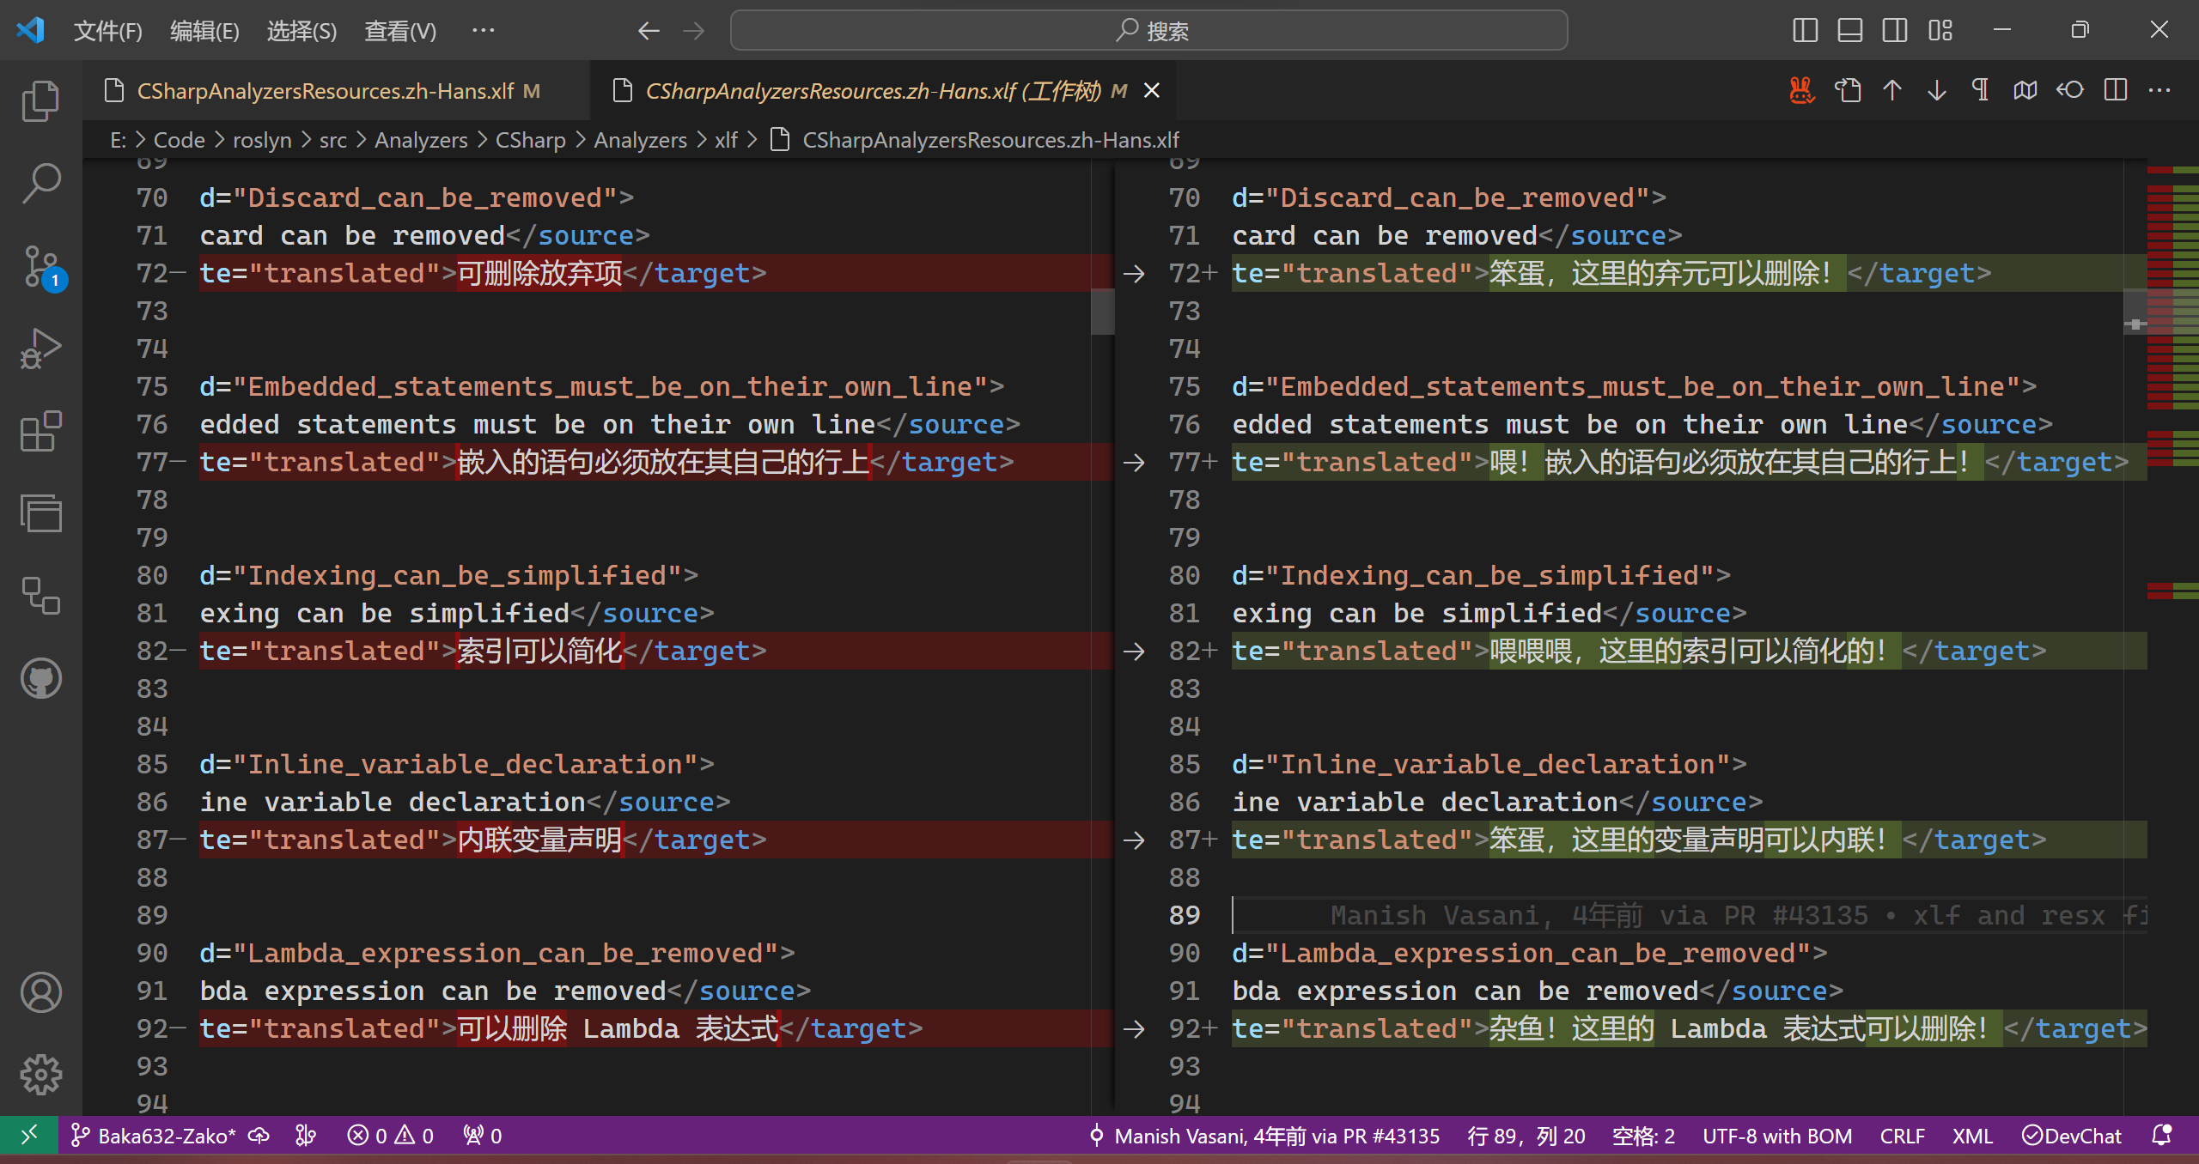This screenshot has width=2199, height=1164.
Task: Click the Publish to cloud icon beside branch
Action: click(259, 1136)
